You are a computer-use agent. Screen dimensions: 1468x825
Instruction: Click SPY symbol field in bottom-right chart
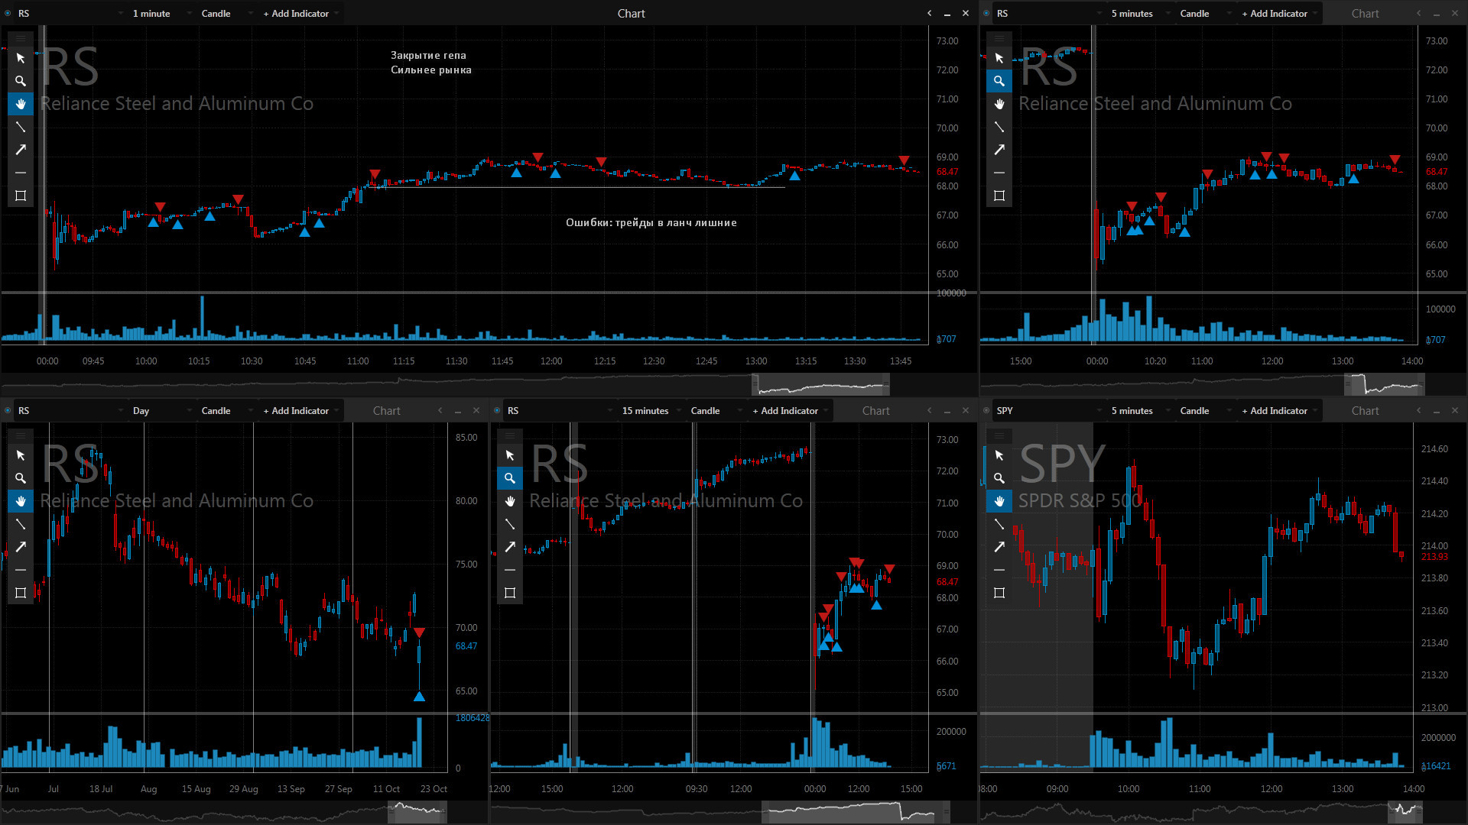1048,410
